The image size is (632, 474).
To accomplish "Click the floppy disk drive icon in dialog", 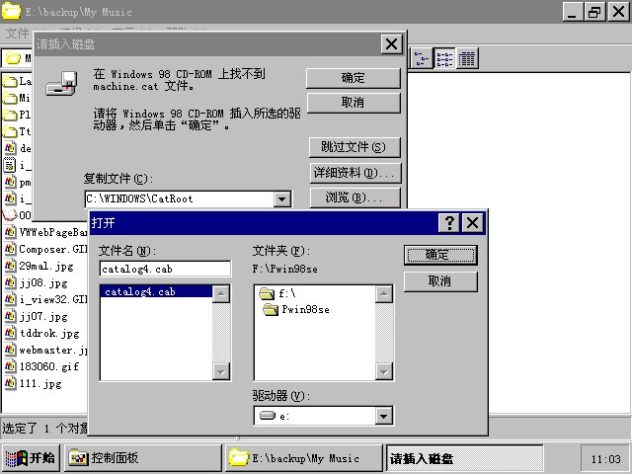I will point(61,83).
